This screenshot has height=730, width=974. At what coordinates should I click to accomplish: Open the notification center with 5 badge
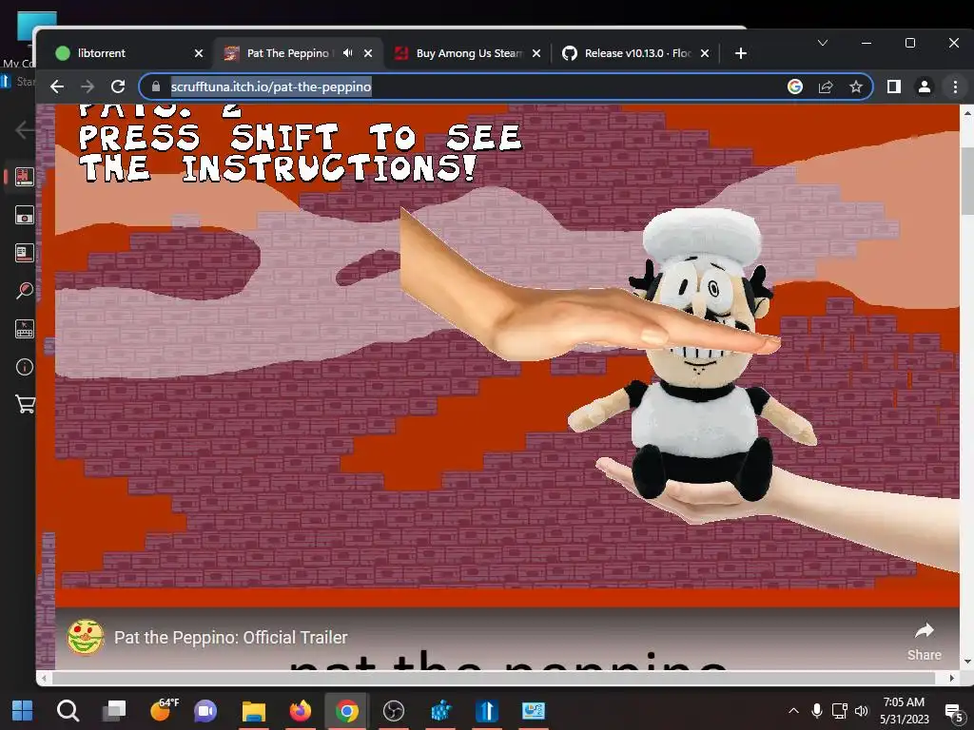point(953,711)
